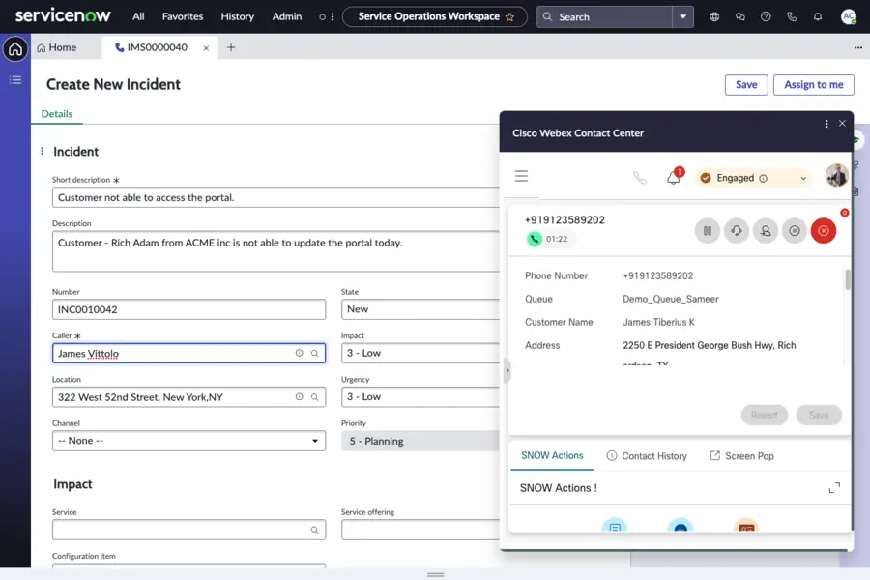
Task: Open the phone icon in the top header
Action: [x=792, y=16]
